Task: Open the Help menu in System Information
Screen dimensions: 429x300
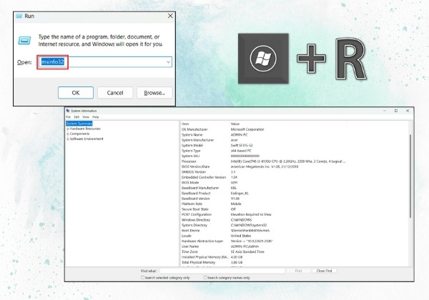Action: [x=96, y=117]
